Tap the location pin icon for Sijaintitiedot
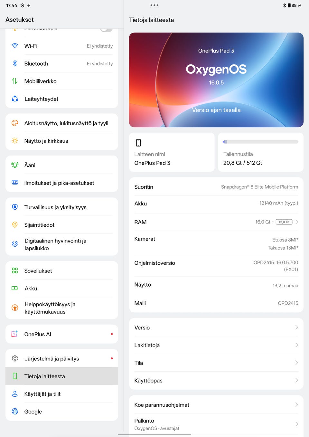 [15, 225]
